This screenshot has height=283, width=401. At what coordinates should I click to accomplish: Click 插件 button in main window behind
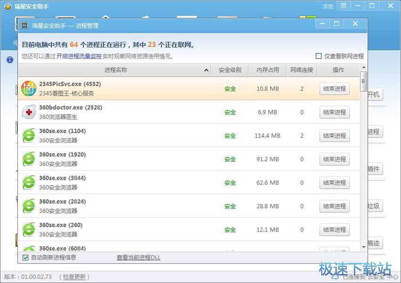(375, 169)
